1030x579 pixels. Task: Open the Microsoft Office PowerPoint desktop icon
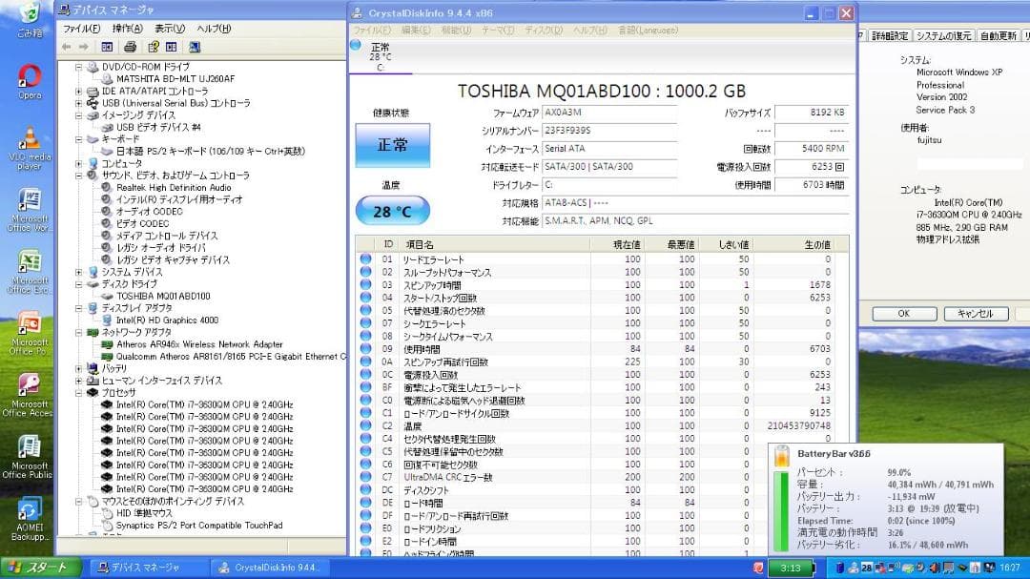click(x=29, y=334)
